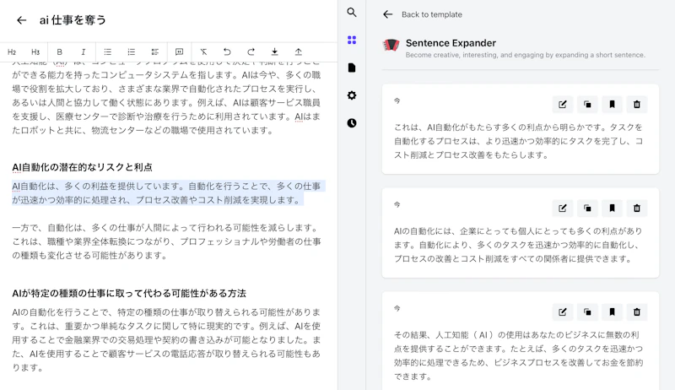Screen dimensions: 675x390
Task: Redo the last edit
Action: 251,52
